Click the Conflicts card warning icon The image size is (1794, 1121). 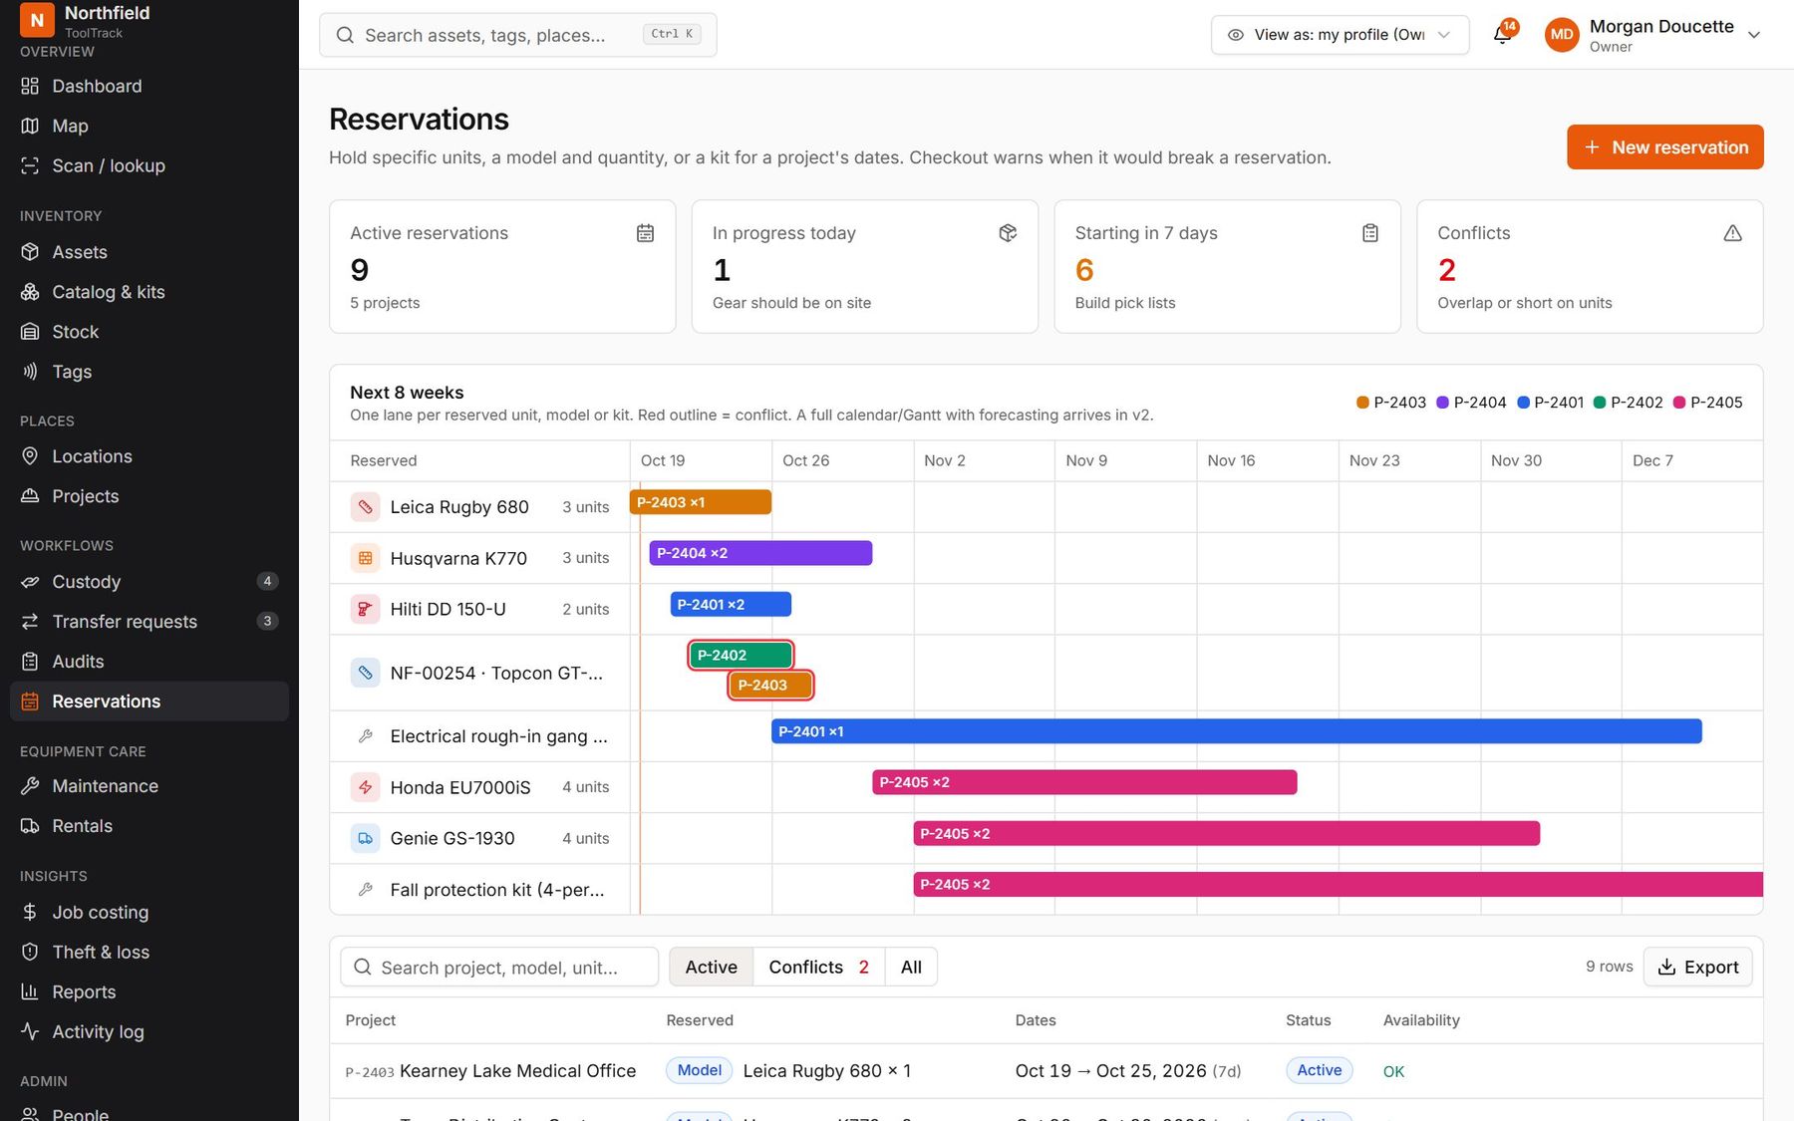click(1732, 233)
